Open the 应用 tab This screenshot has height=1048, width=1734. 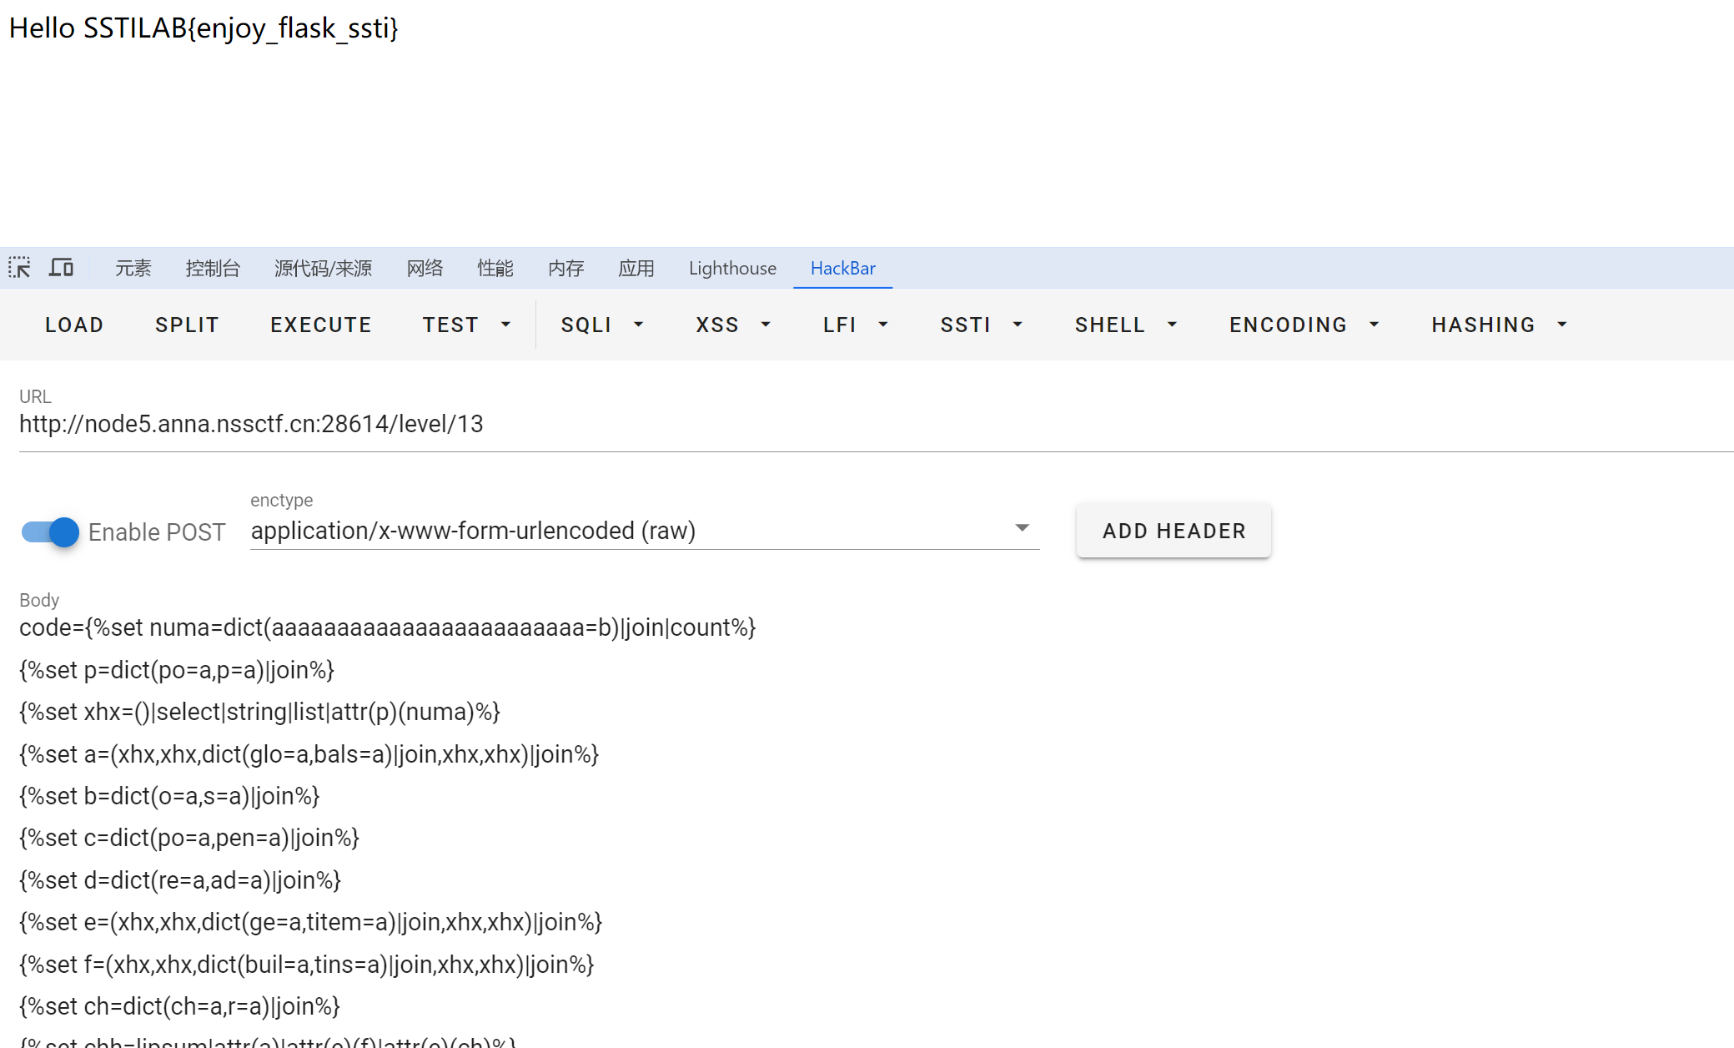[x=636, y=268]
